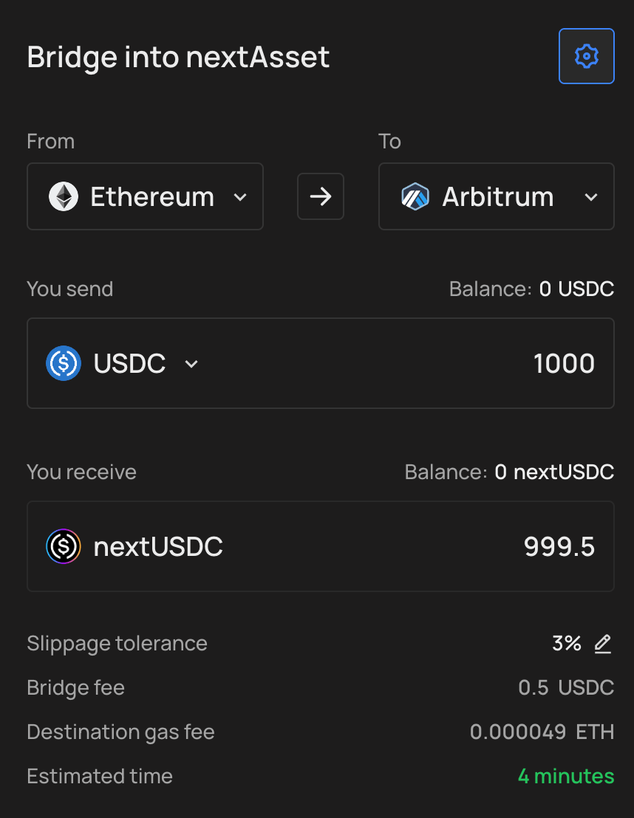Click the Arbitrum logo icon

[x=415, y=196]
